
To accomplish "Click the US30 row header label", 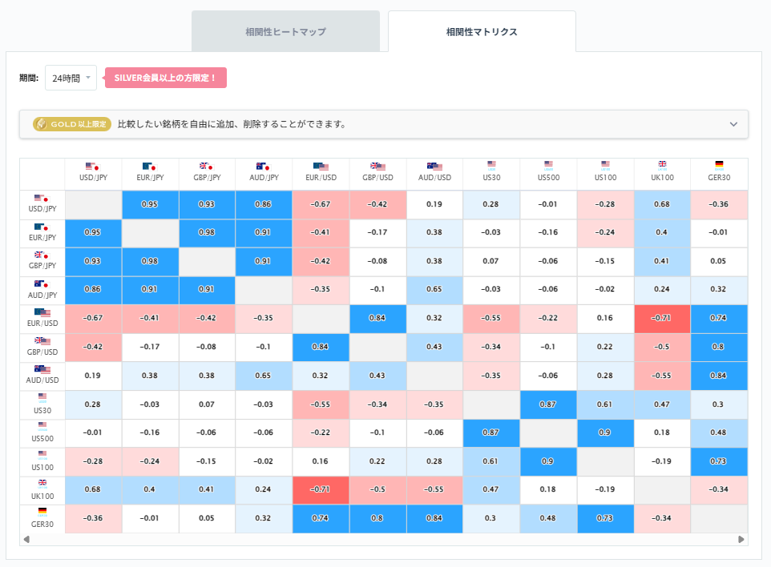I will tap(42, 411).
